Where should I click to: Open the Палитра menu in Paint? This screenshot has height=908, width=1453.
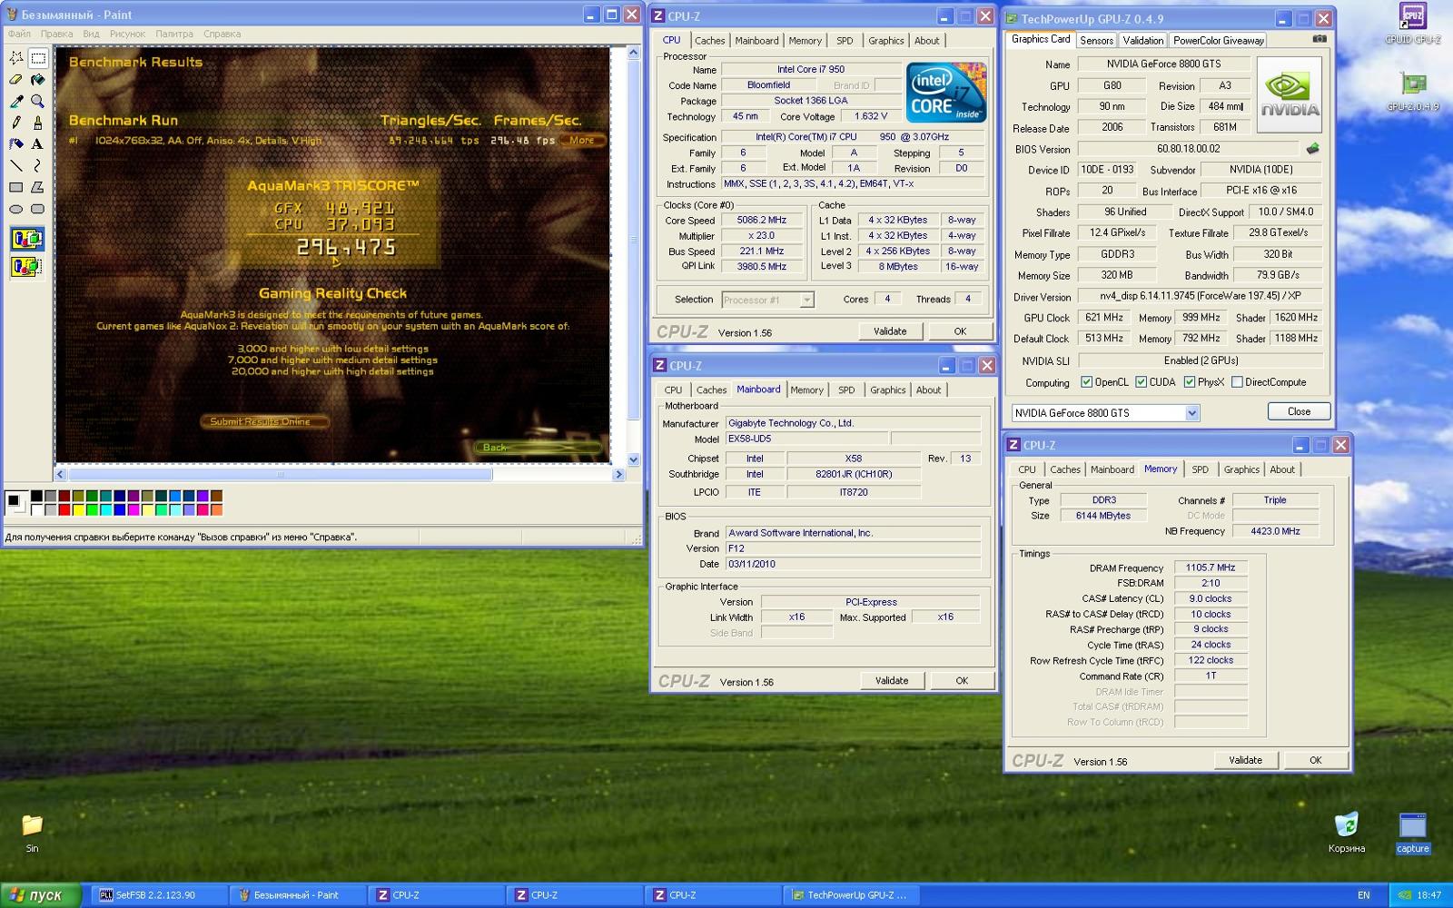pyautogui.click(x=174, y=34)
